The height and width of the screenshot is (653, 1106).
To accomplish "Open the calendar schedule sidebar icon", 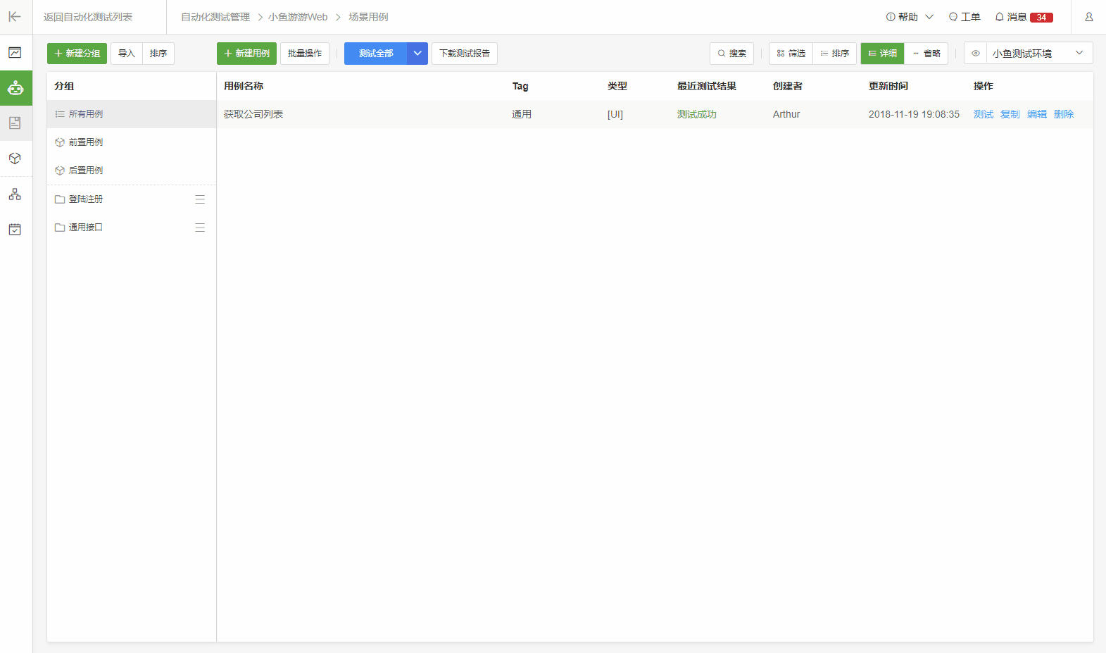I will click(15, 230).
